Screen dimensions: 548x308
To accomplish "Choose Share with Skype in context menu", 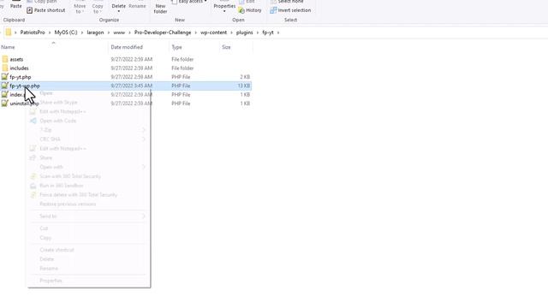I will (58, 103).
